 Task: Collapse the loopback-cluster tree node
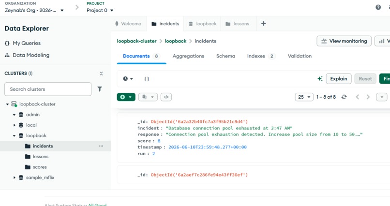[x=7, y=104]
